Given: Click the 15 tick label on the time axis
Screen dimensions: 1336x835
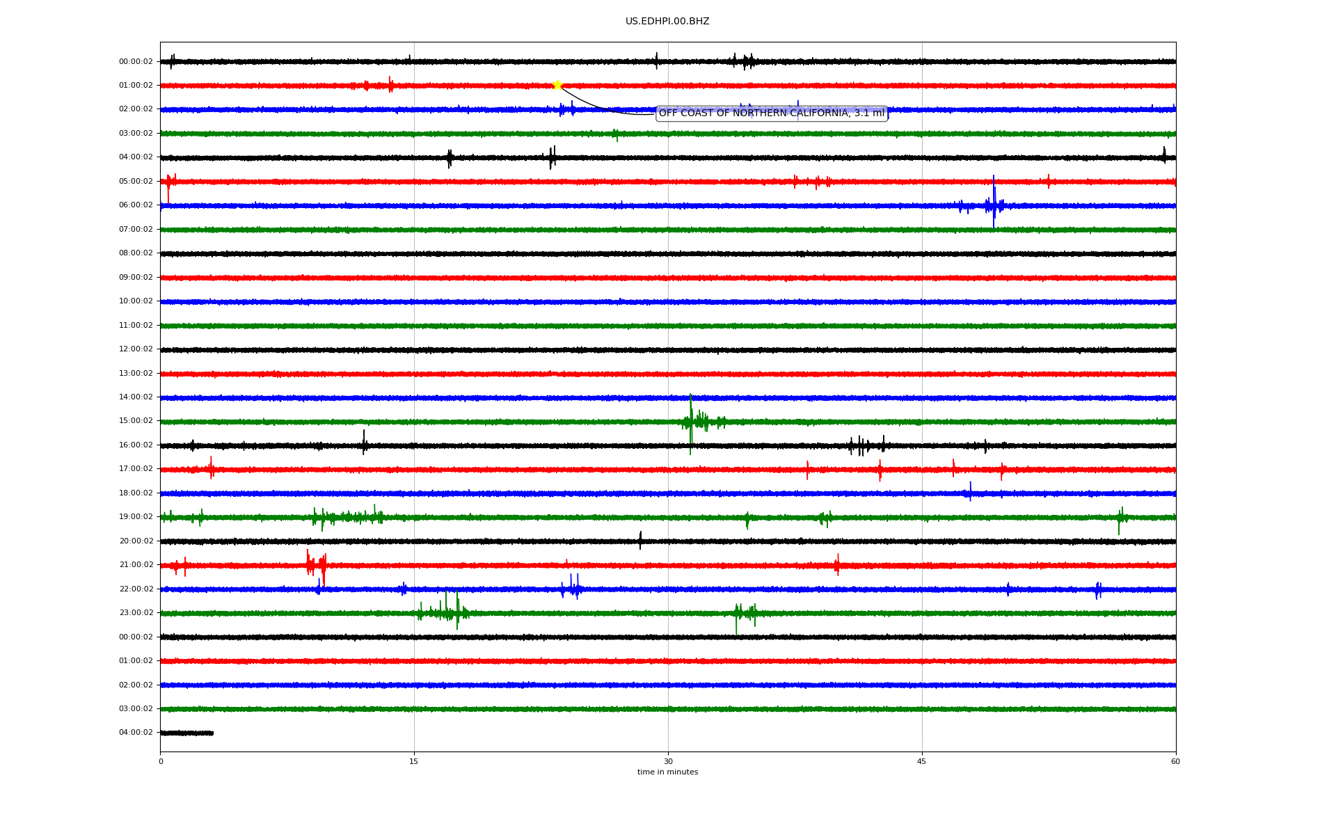Looking at the screenshot, I should (x=414, y=761).
